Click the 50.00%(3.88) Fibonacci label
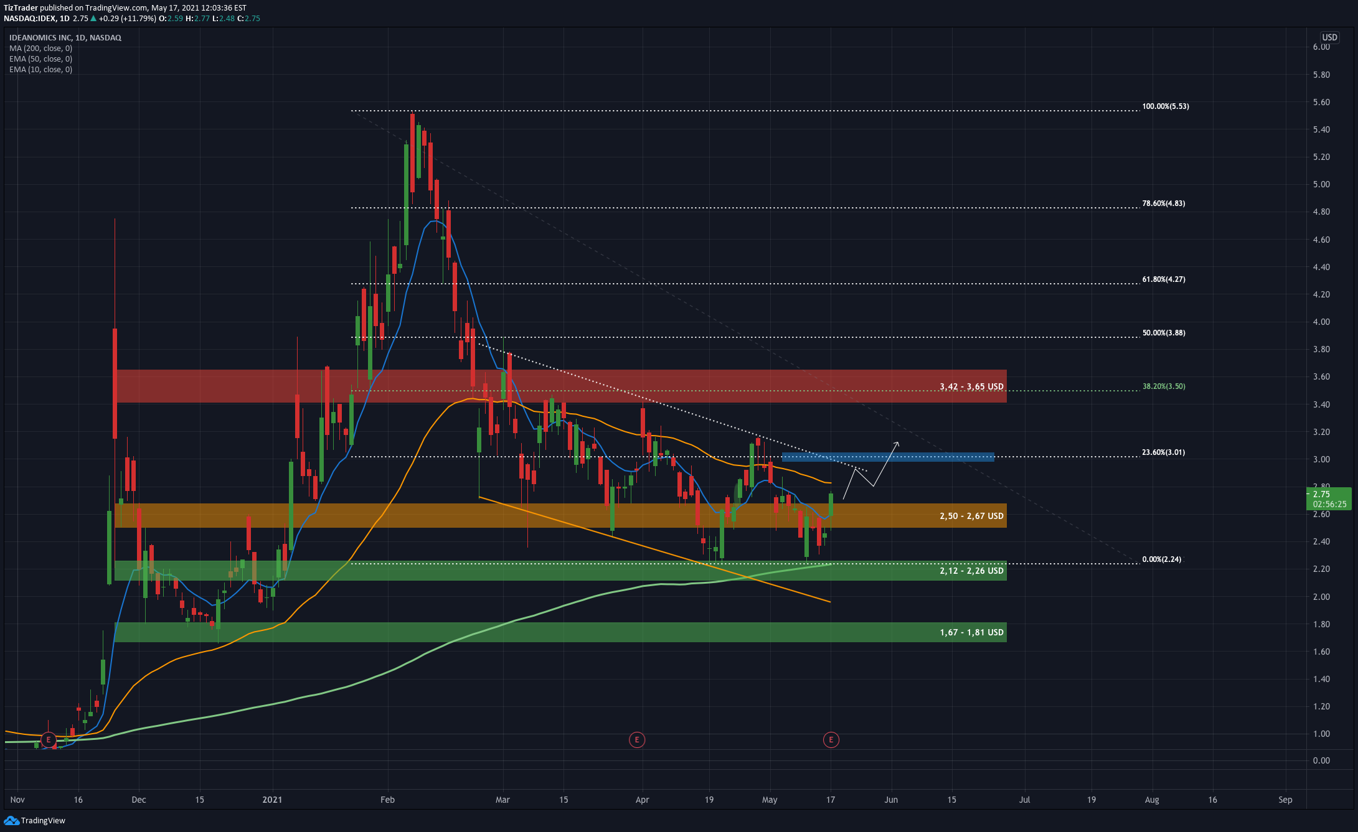This screenshot has height=832, width=1358. pyautogui.click(x=1163, y=333)
